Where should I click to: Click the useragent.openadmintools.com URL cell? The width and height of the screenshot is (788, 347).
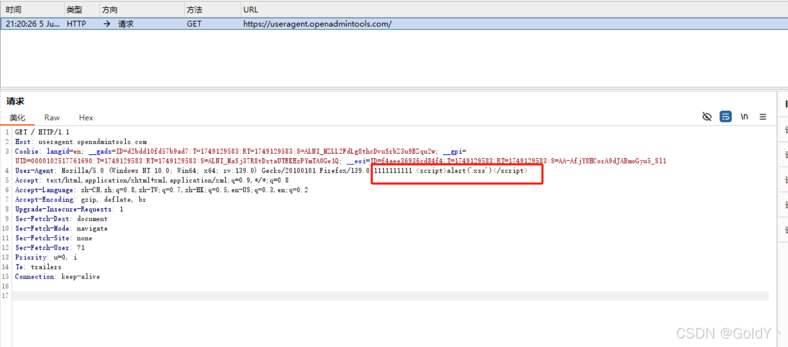coord(317,24)
